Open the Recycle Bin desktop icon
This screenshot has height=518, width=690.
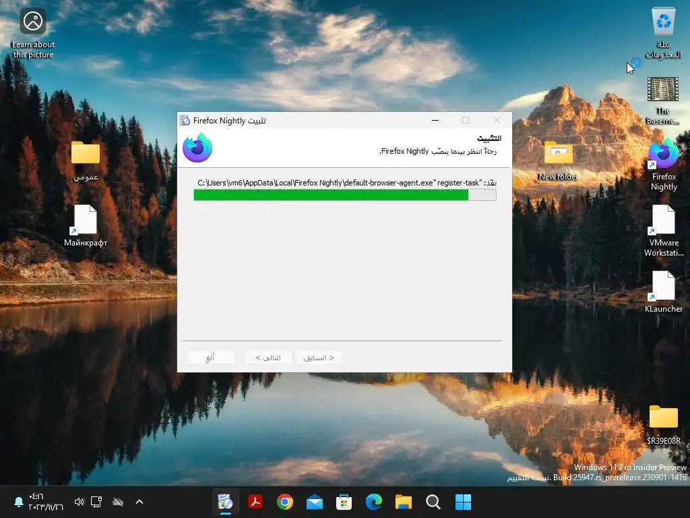point(663,33)
